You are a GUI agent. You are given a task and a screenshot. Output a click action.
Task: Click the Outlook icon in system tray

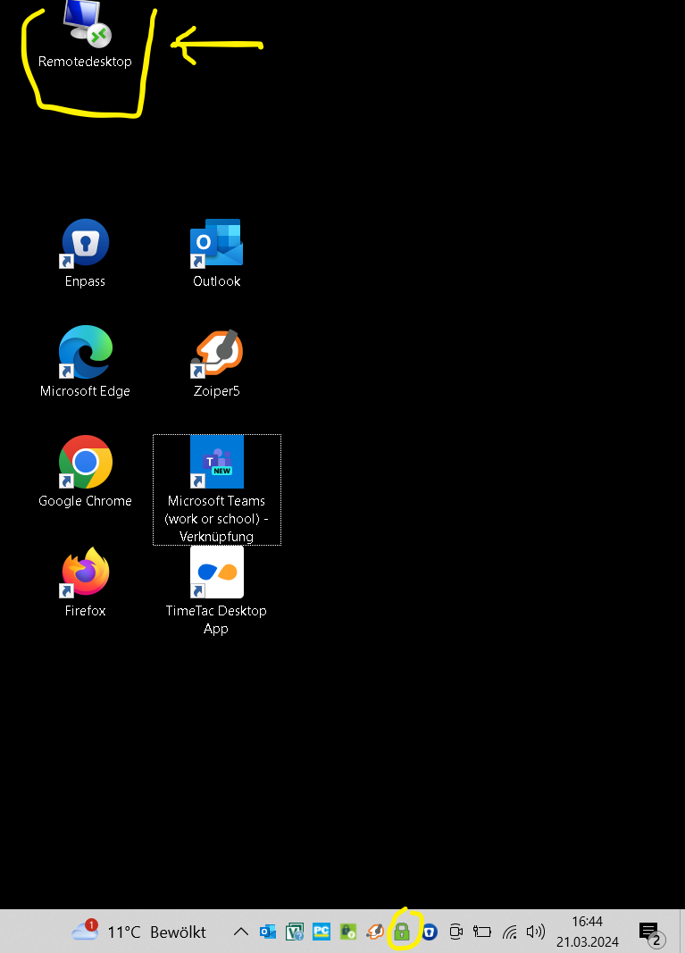click(268, 932)
